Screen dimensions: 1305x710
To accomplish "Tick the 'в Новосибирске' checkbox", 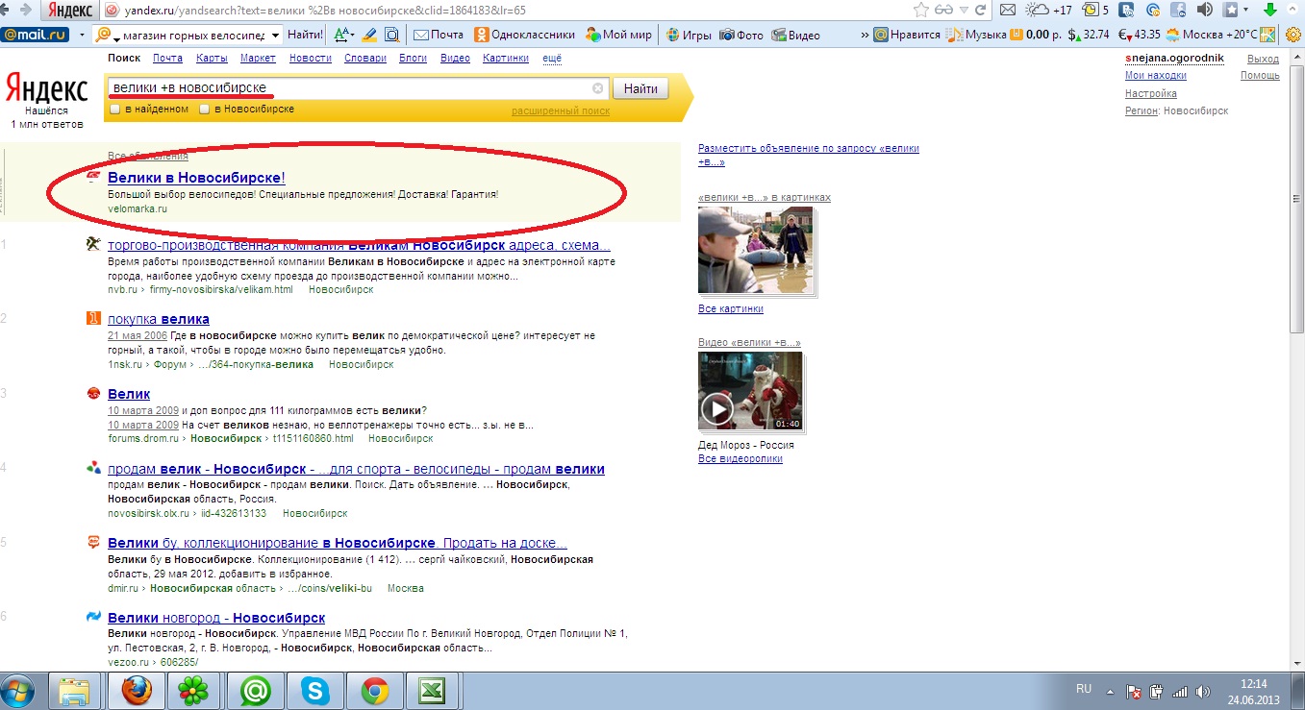I will point(204,110).
